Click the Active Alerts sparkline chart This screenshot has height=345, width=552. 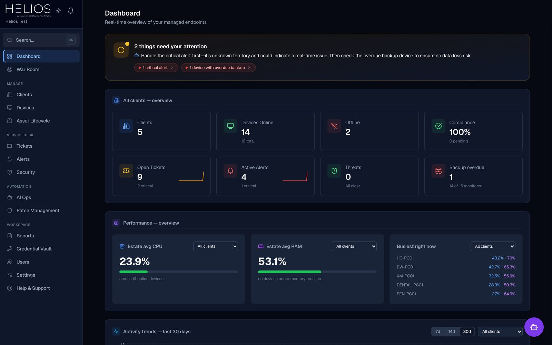pos(295,176)
